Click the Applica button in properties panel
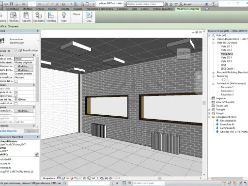248x186 pixels. click(x=31, y=131)
